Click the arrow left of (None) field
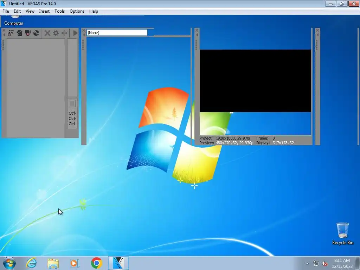 [x=84, y=35]
